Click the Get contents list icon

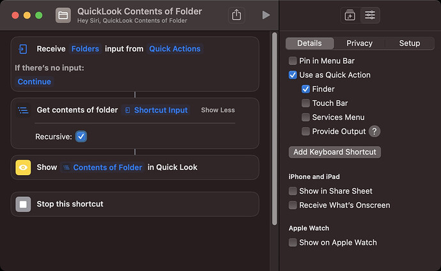tap(23, 110)
